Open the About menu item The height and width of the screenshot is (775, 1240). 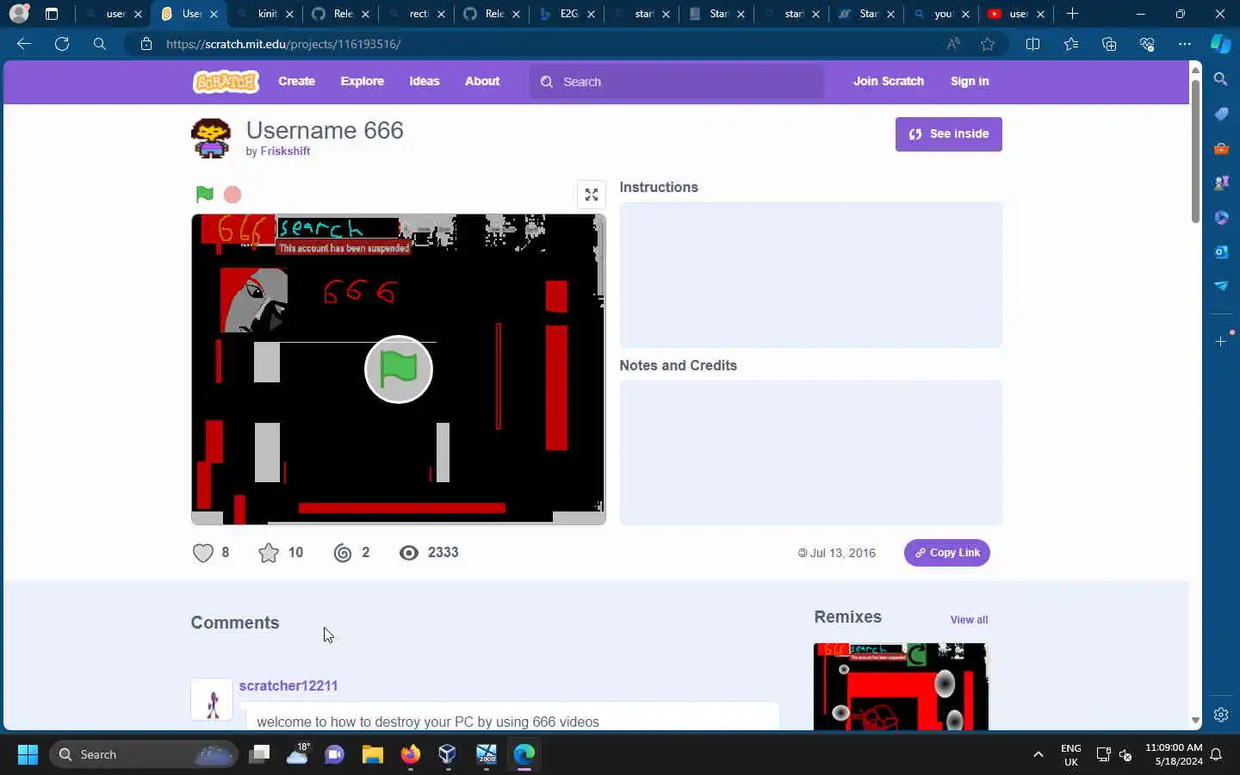pyautogui.click(x=482, y=82)
